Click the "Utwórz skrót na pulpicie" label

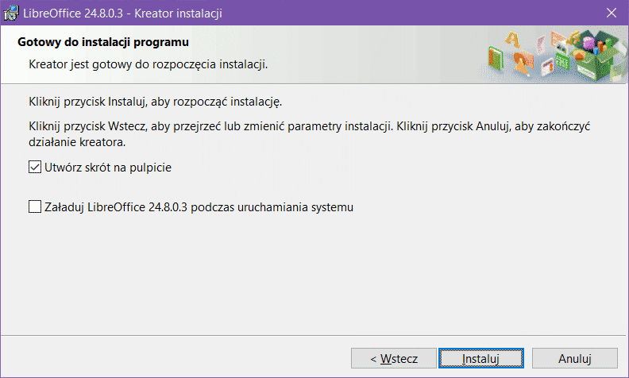[109, 168]
